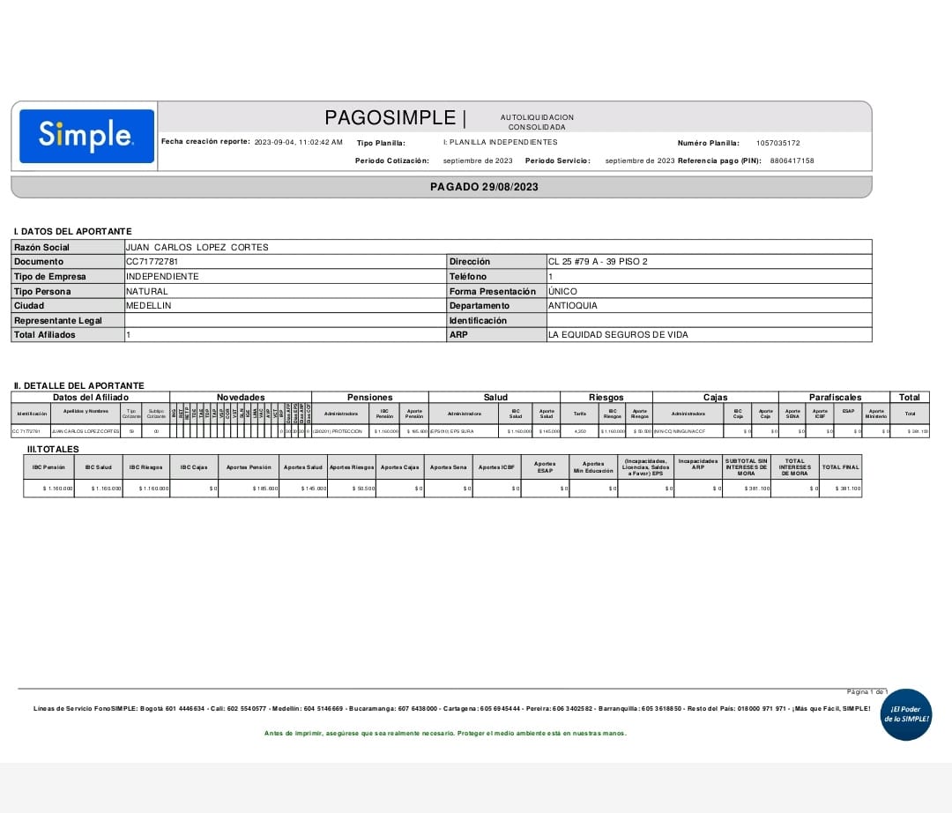Click the ANTIOQUIA department value
This screenshot has width=952, height=813.
point(572,306)
